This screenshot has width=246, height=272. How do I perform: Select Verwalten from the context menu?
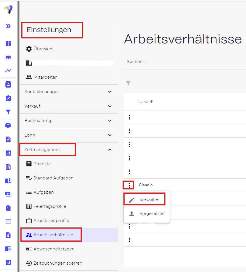pos(149,200)
